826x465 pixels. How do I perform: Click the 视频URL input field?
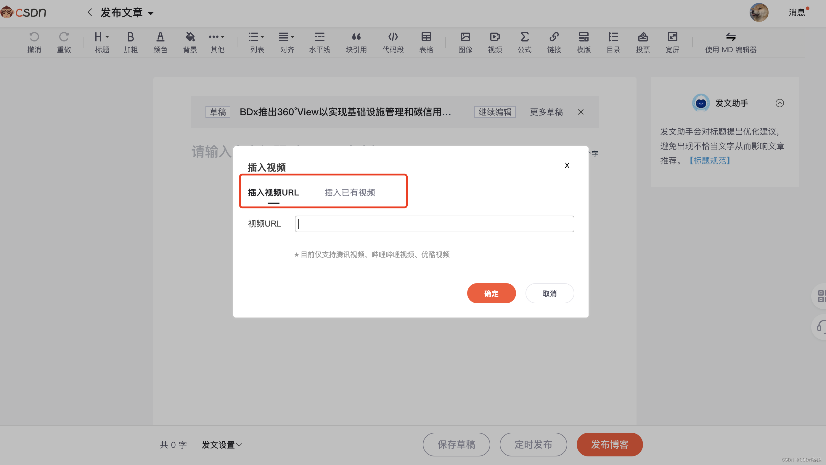(434, 224)
